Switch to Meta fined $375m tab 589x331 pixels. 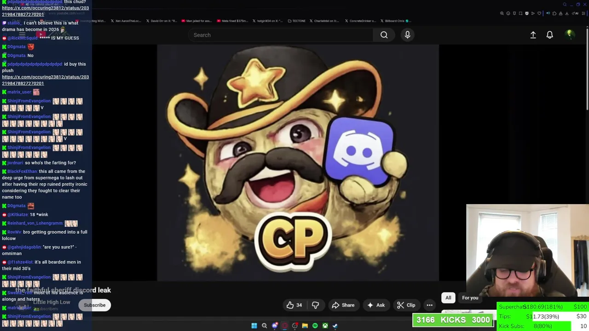coord(232,21)
